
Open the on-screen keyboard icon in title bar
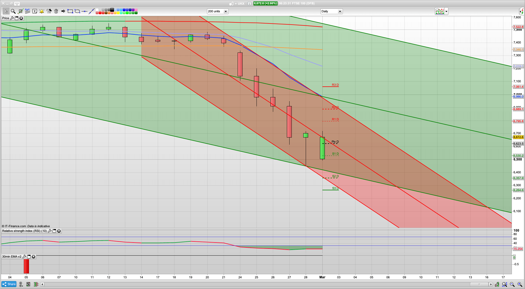pyautogui.click(x=17, y=4)
